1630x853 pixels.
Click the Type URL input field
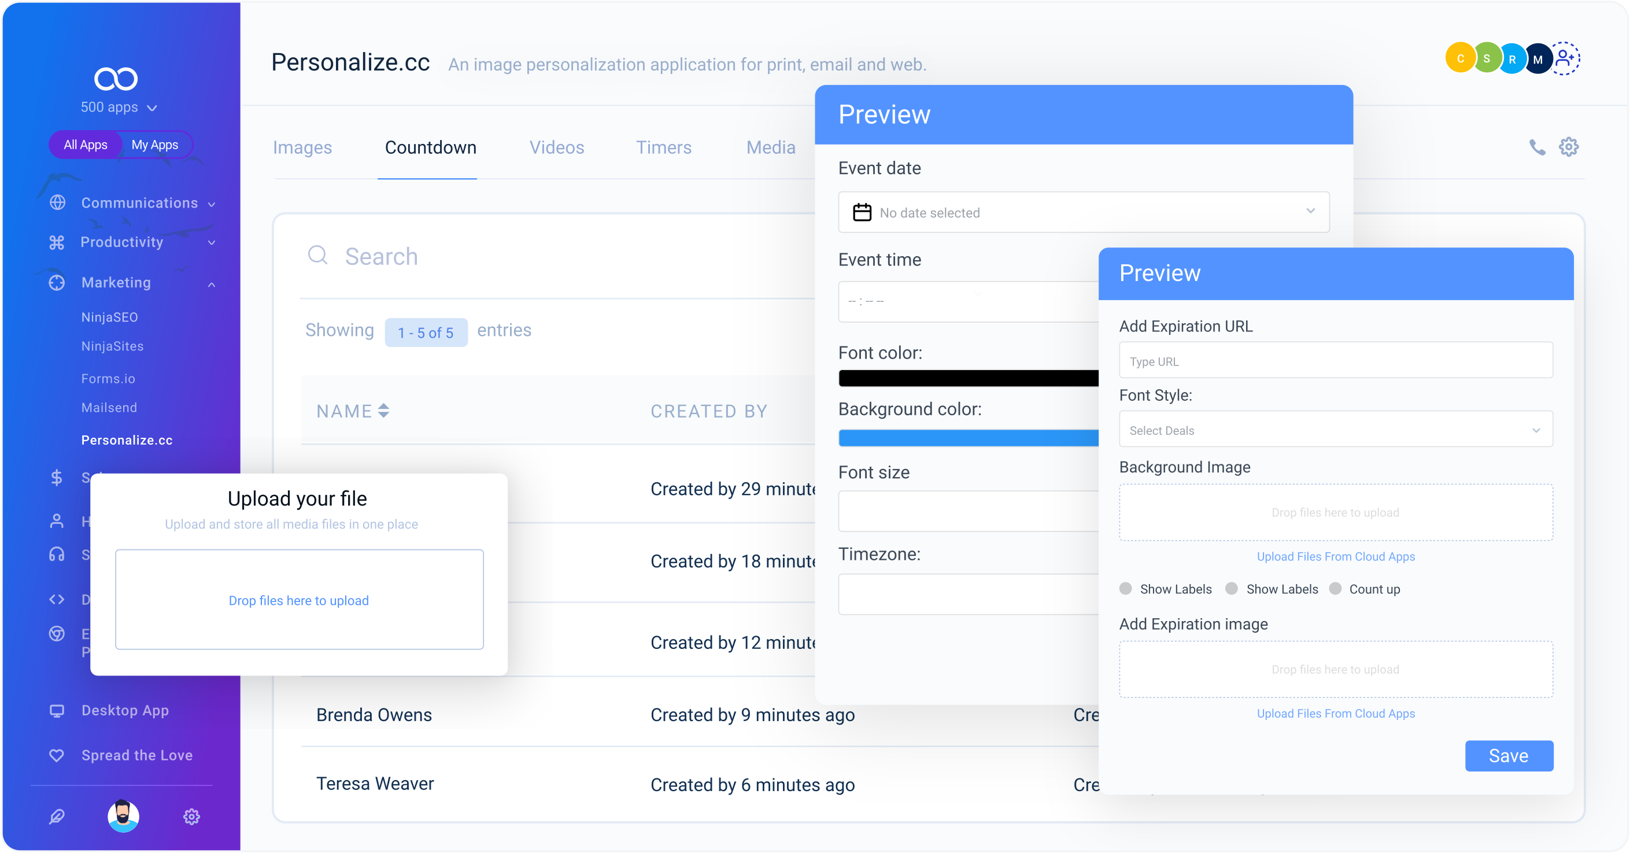click(1335, 361)
